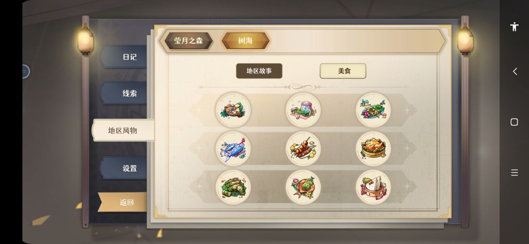Viewport: 529px width, 244px height.
Task: Open the leaf salad with flowers dish
Action: pos(373,110)
